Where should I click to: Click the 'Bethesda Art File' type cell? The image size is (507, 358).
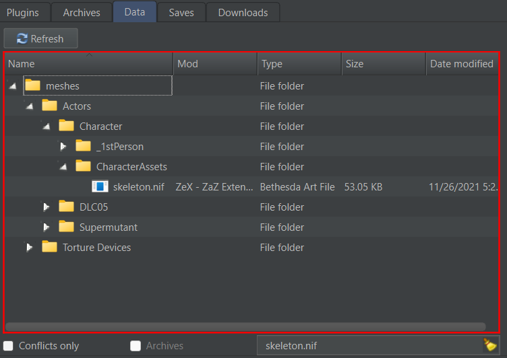tap(297, 187)
